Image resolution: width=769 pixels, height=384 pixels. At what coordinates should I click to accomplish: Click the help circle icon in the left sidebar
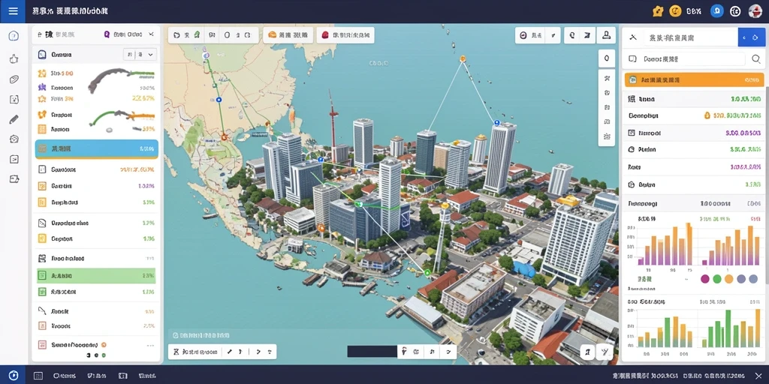point(14,36)
